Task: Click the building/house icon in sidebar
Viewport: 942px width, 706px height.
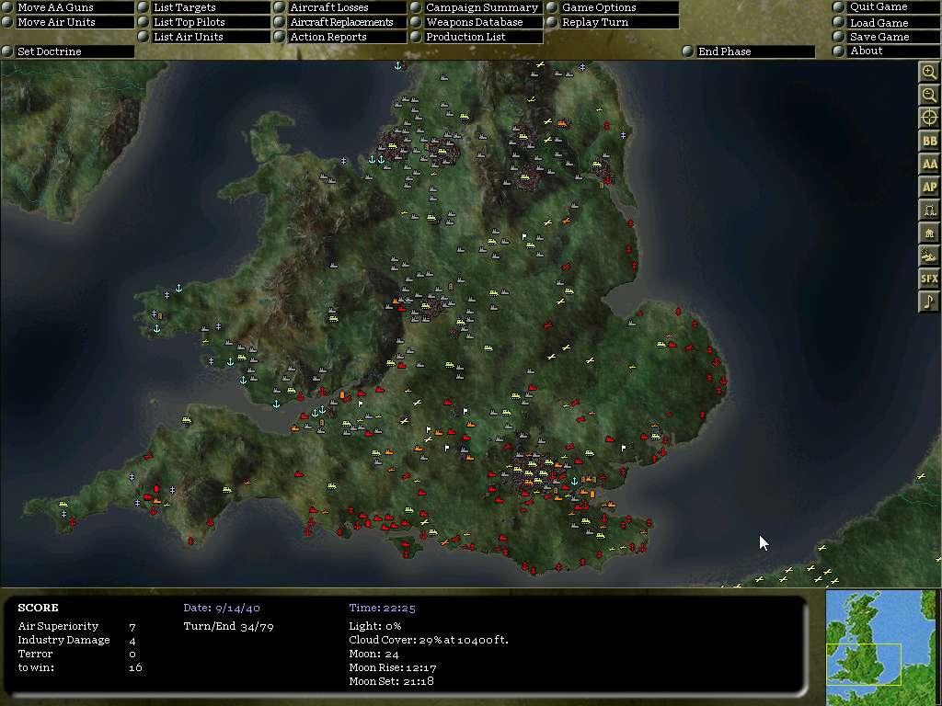Action: pos(929,233)
